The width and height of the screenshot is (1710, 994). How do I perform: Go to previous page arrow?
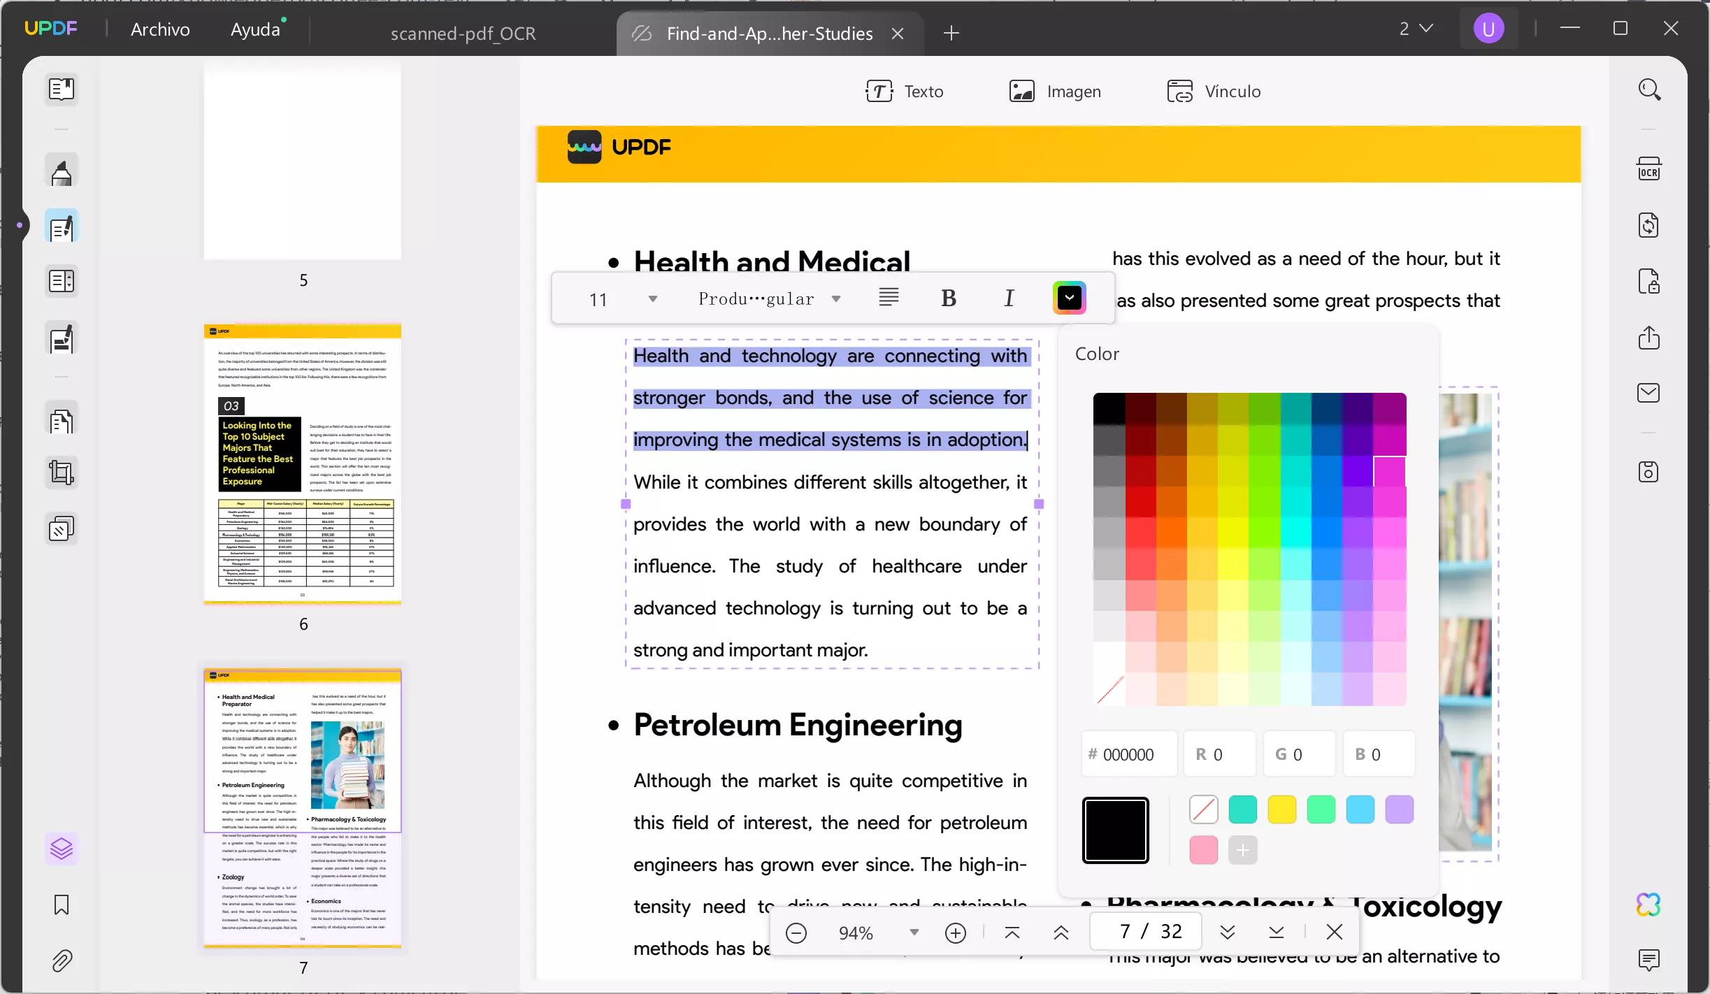click(1061, 932)
